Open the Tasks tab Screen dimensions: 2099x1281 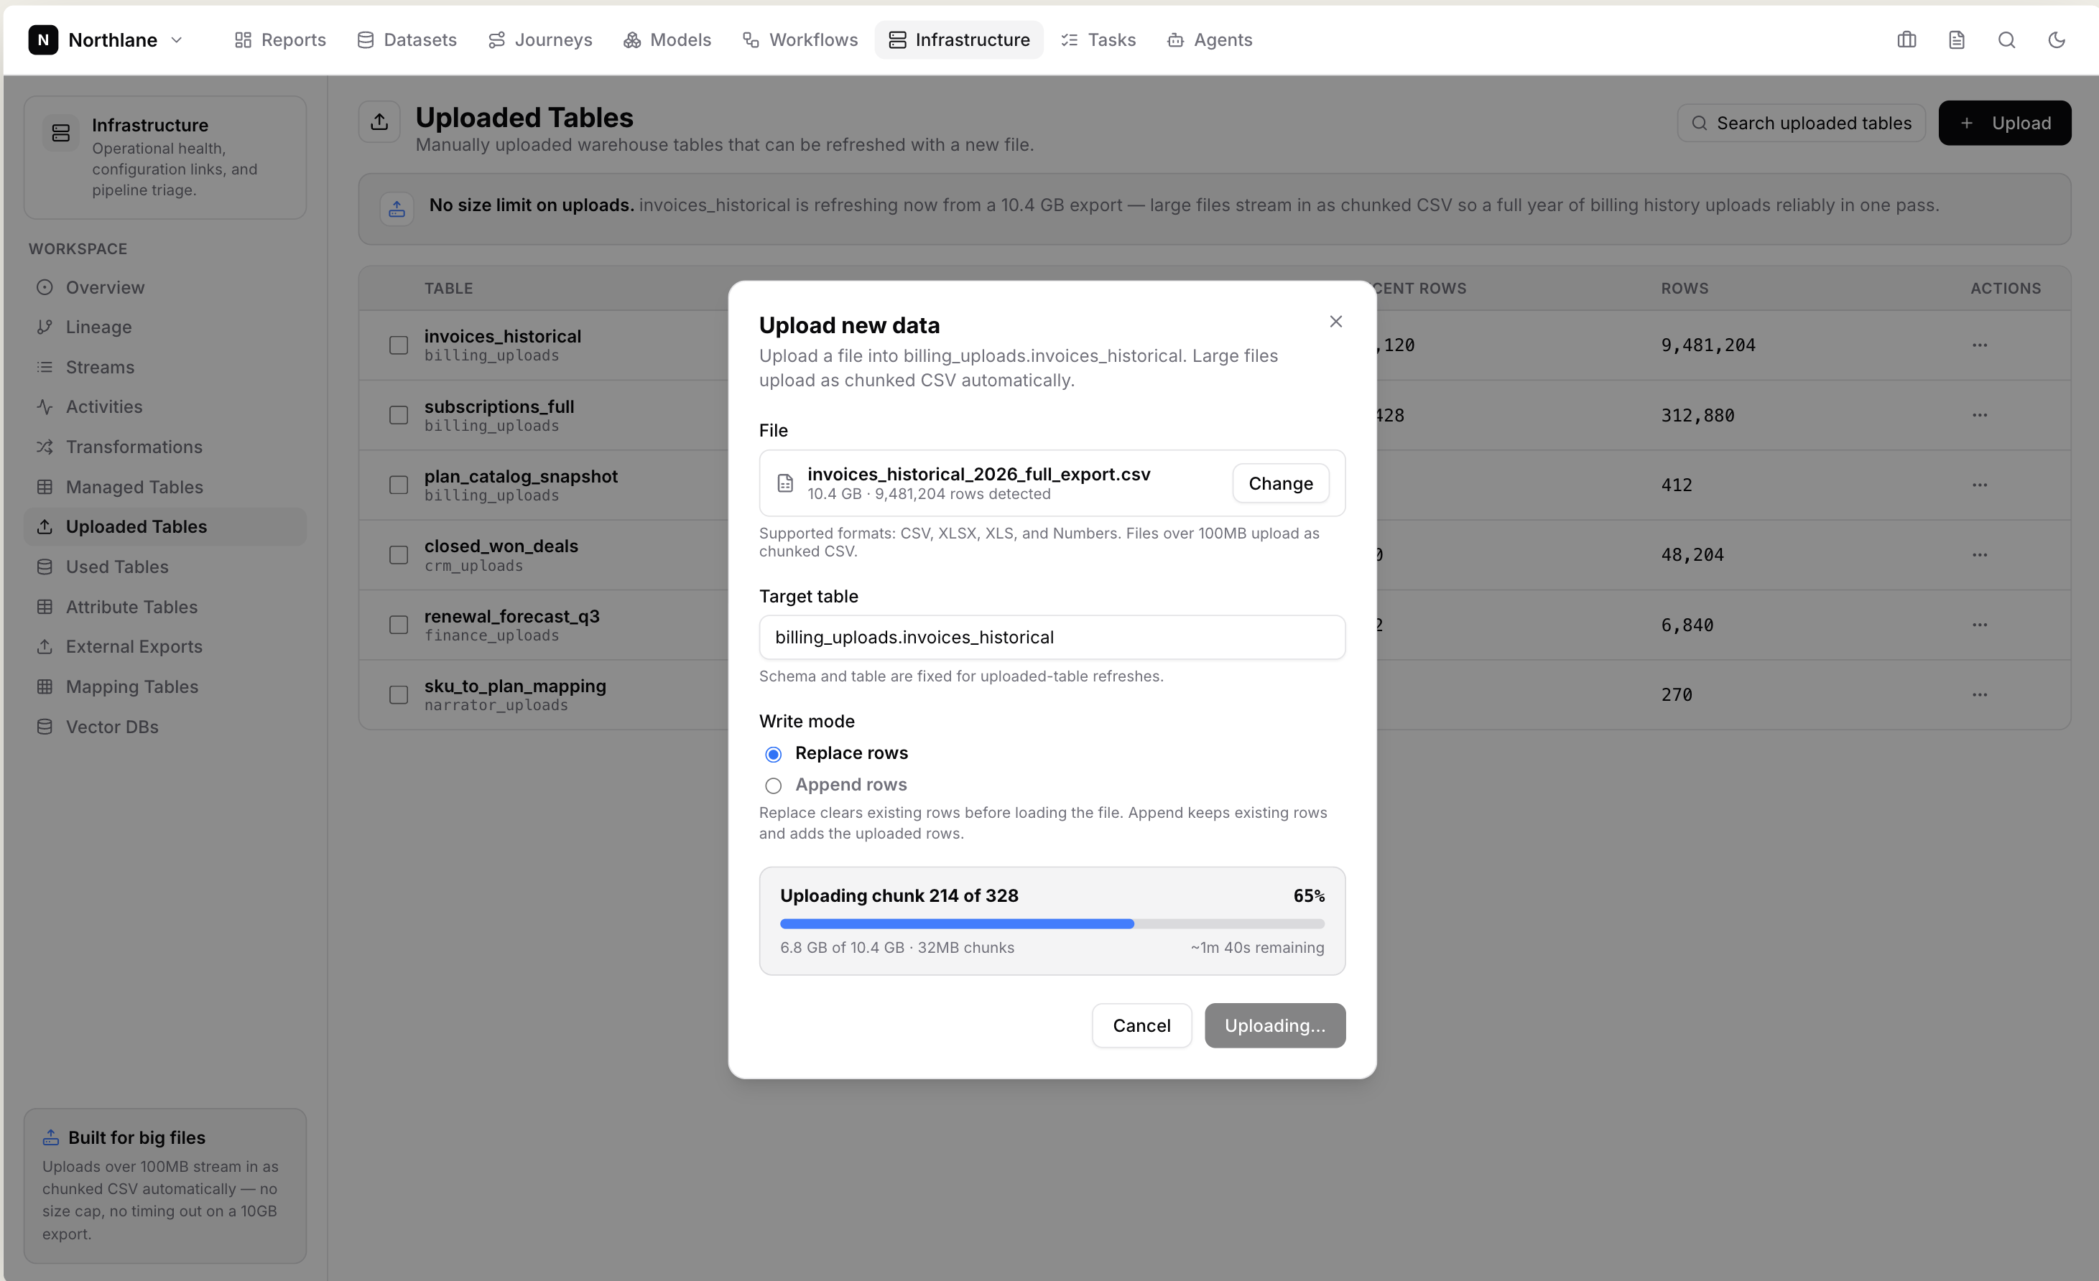point(1098,40)
